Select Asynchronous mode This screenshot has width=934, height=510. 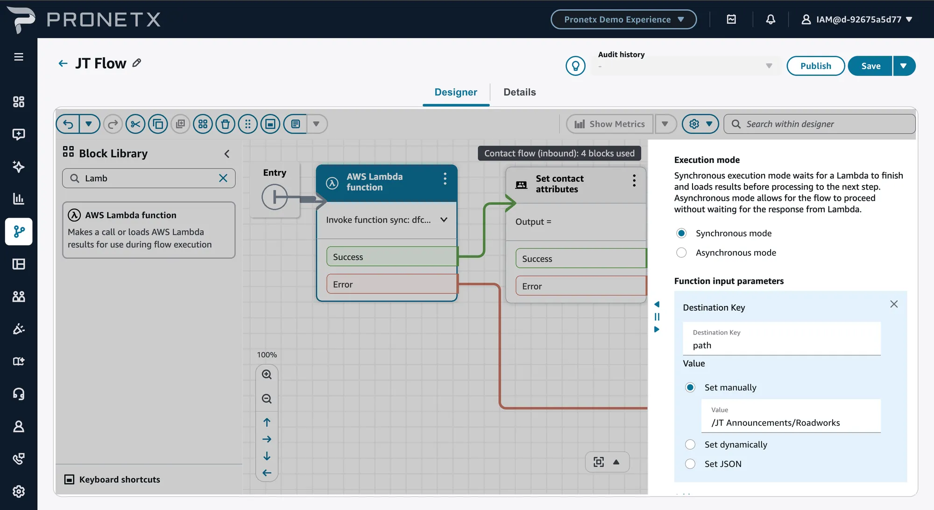681,253
